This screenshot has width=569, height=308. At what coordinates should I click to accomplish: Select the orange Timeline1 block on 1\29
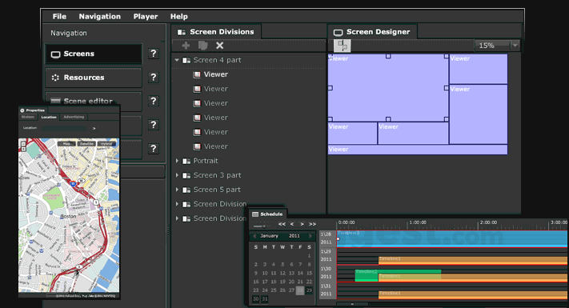(473, 261)
